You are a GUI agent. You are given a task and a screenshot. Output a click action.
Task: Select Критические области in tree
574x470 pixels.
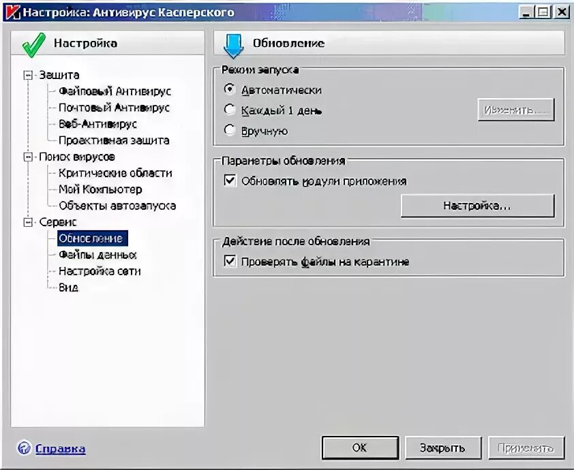[115, 173]
